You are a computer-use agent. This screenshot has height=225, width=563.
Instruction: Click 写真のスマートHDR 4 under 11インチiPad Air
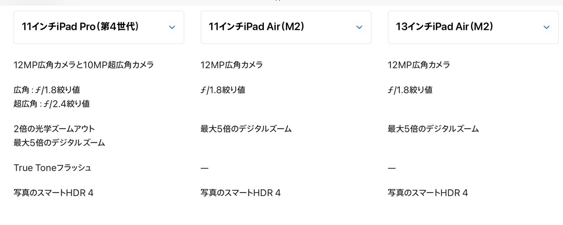240,192
